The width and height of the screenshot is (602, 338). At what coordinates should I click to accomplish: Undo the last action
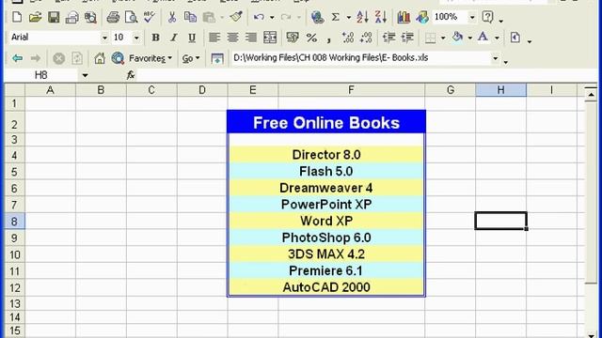[259, 17]
